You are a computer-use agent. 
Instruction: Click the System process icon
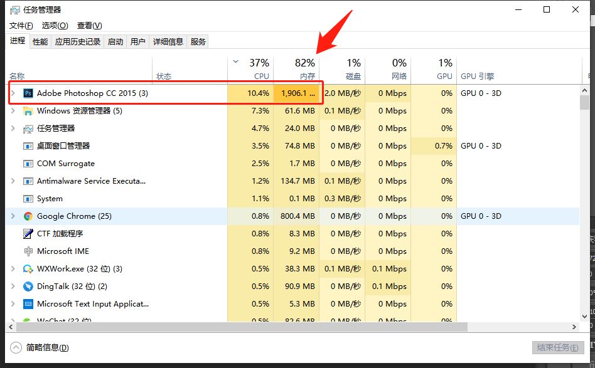28,199
